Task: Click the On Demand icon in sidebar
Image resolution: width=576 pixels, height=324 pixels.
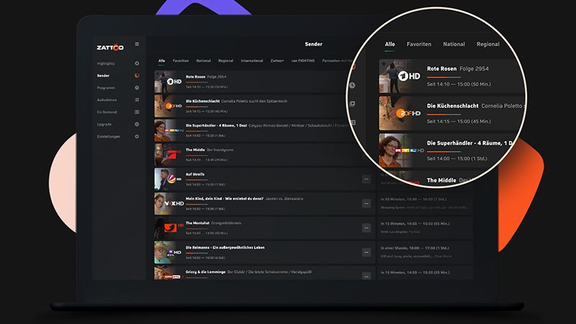Action: (x=137, y=112)
